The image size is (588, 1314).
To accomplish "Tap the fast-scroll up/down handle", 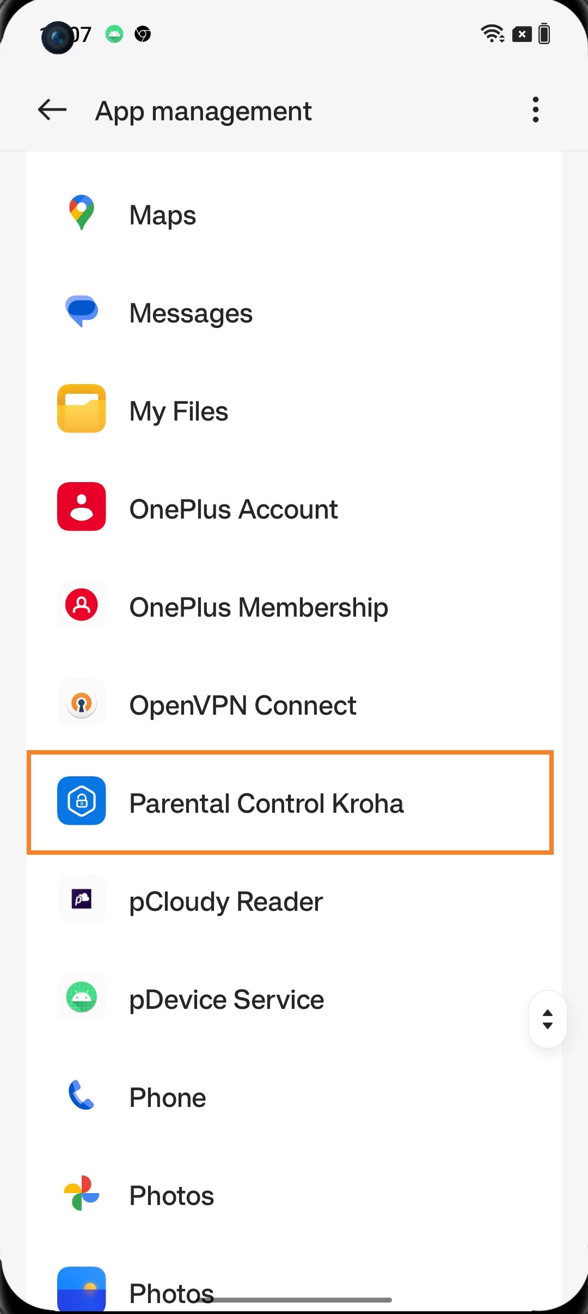I will point(548,1019).
